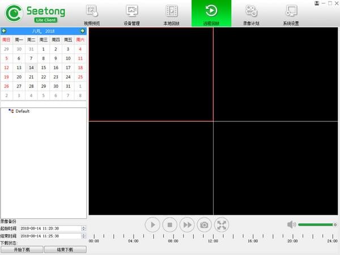
Task: Select August 14 in the calendar
Action: [31, 67]
